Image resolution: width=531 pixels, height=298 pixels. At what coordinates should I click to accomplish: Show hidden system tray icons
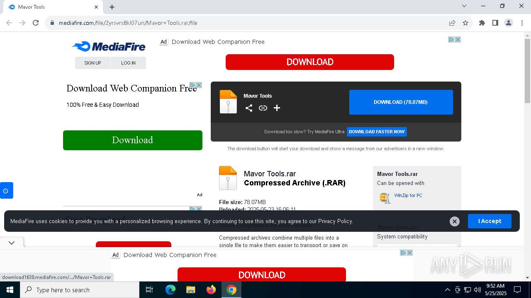447,290
